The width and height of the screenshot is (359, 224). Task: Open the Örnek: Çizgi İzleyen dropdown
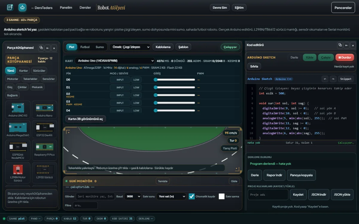pyautogui.click(x=130, y=47)
